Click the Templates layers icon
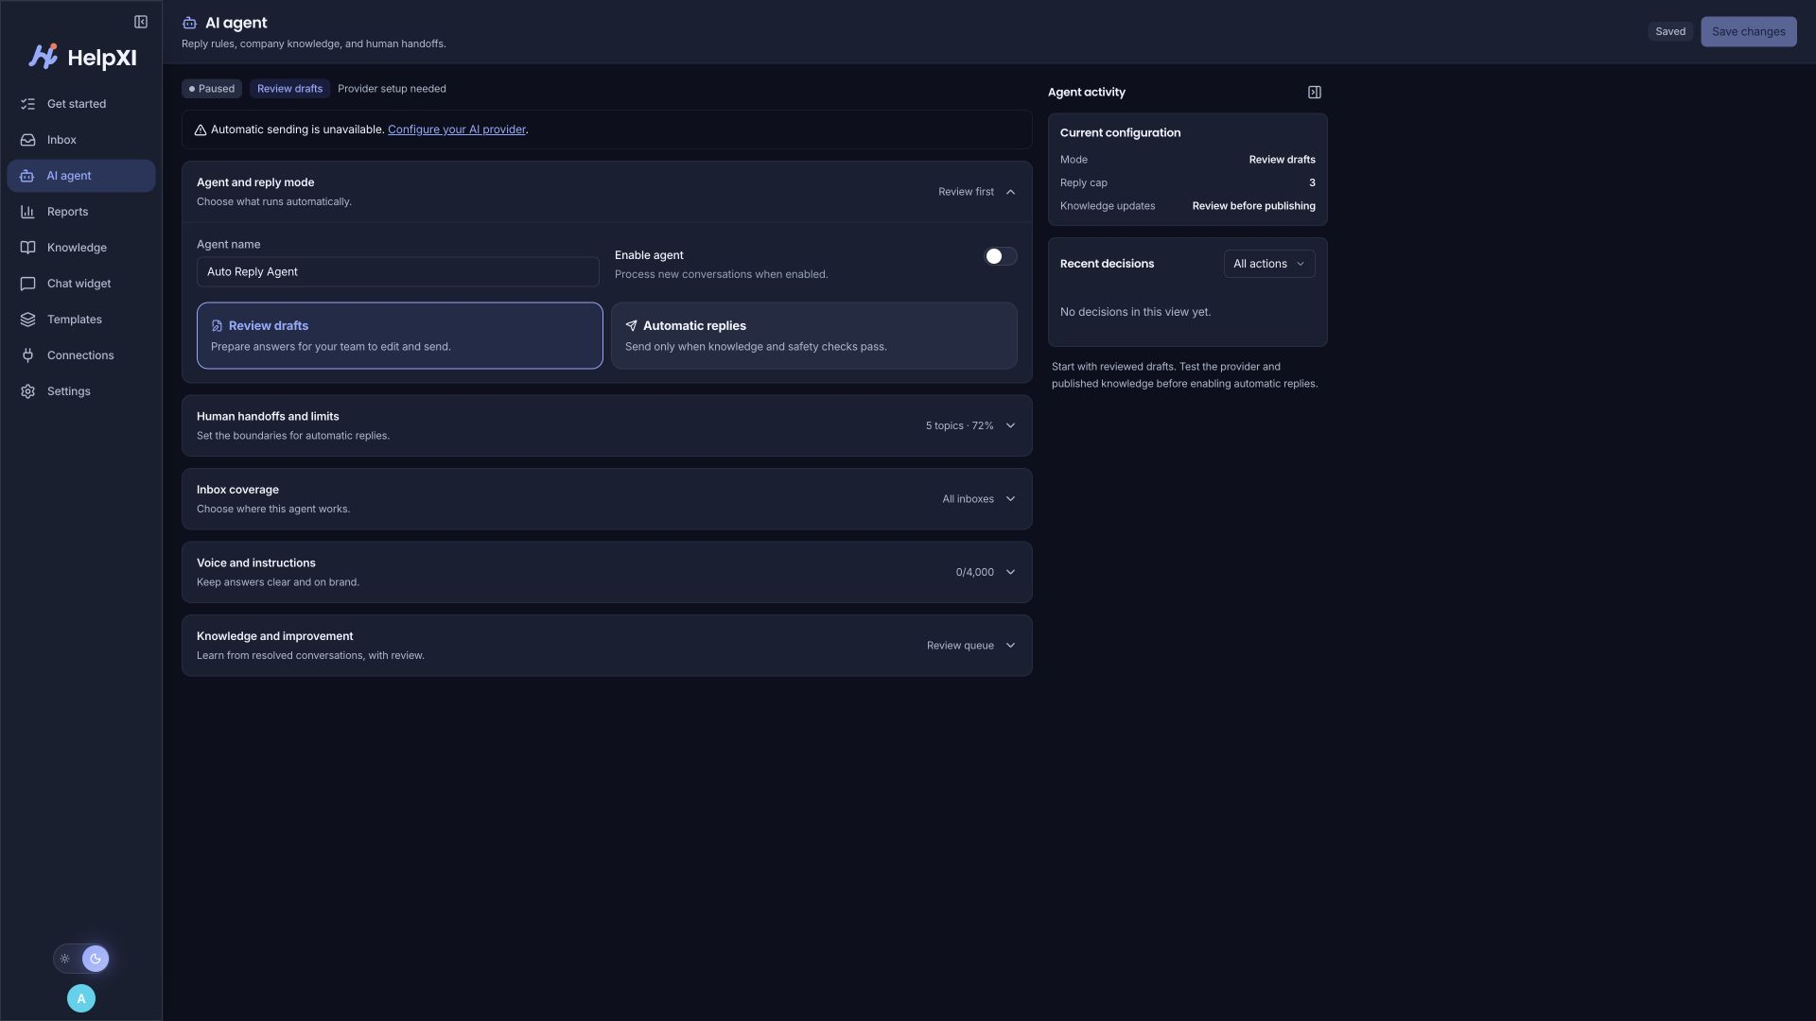Image resolution: width=1816 pixels, height=1021 pixels. (27, 320)
